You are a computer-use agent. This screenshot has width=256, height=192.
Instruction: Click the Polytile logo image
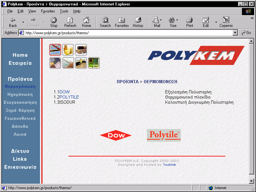[x=164, y=135]
